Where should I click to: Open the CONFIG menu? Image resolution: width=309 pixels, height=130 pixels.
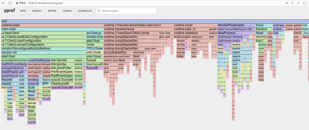pos(69,11)
